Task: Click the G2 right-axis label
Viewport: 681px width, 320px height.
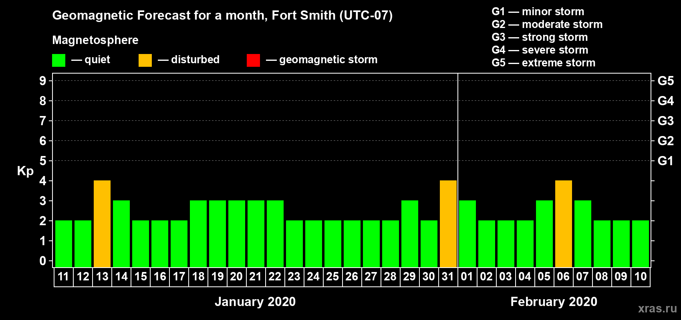Action: pos(665,141)
